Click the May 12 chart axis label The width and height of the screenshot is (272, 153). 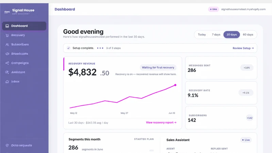[73, 113]
